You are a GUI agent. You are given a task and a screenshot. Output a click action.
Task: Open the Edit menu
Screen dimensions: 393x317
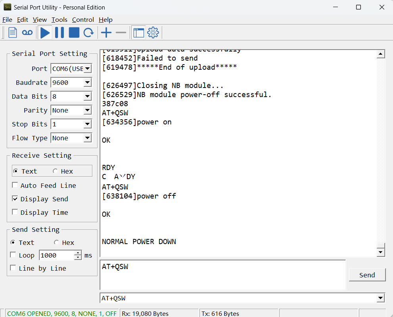22,20
